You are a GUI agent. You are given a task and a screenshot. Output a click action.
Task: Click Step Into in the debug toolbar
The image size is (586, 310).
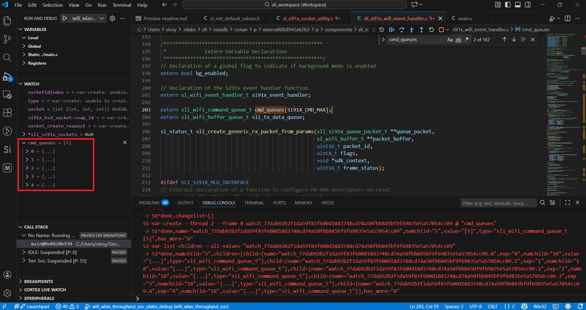pos(411,30)
